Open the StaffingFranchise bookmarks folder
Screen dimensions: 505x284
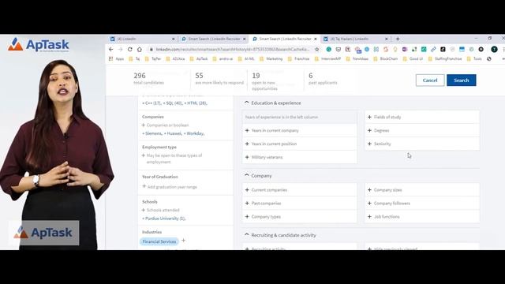click(445, 58)
